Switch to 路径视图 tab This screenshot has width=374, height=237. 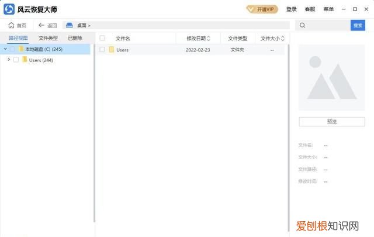18,38
